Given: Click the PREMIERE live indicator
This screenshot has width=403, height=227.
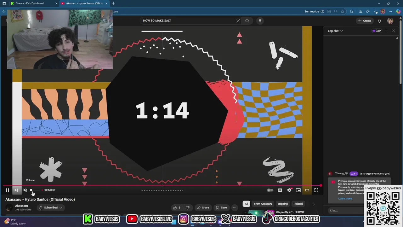Looking at the screenshot, I should tap(49, 190).
